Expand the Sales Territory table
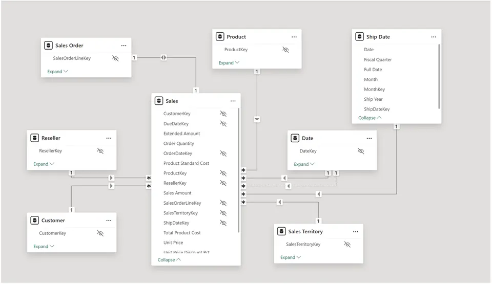This screenshot has height=284, width=492. [291, 257]
